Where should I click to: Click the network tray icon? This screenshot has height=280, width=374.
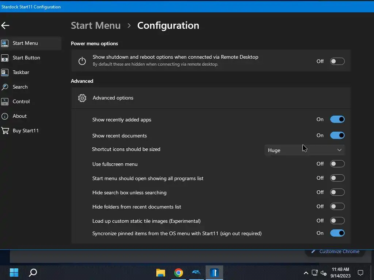314,273
